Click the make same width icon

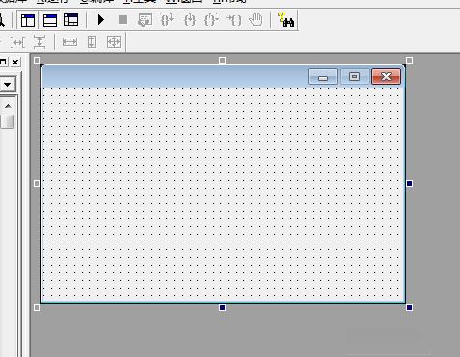[x=69, y=42]
